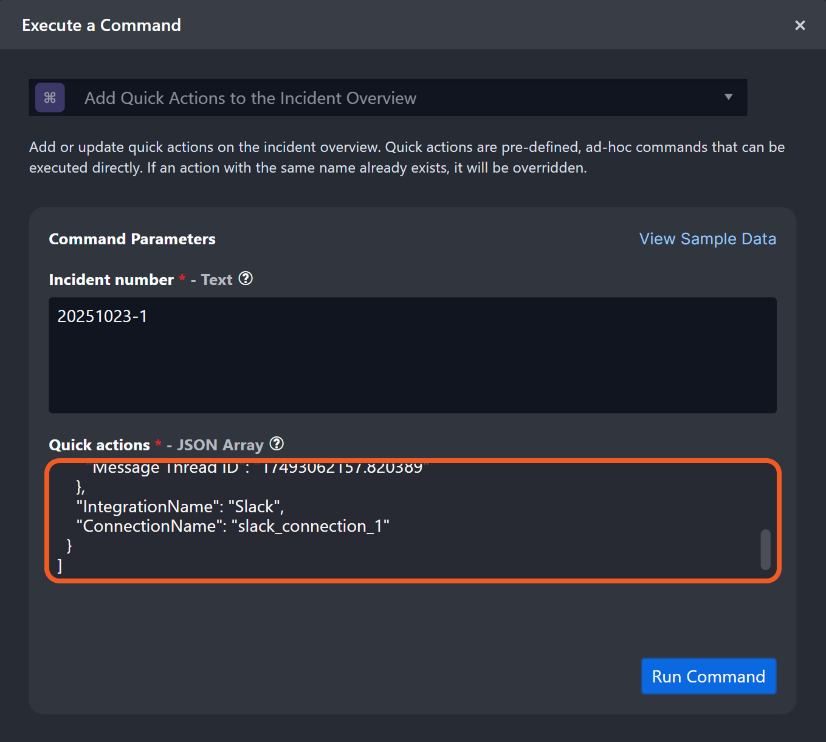Show help for the Incident number field
The image size is (826, 742).
(x=246, y=279)
